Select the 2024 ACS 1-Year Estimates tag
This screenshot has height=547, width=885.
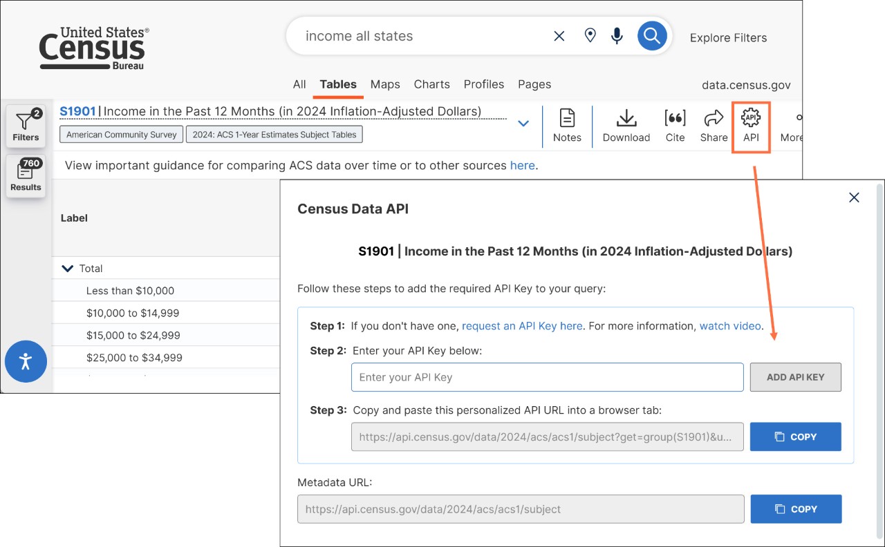point(274,134)
